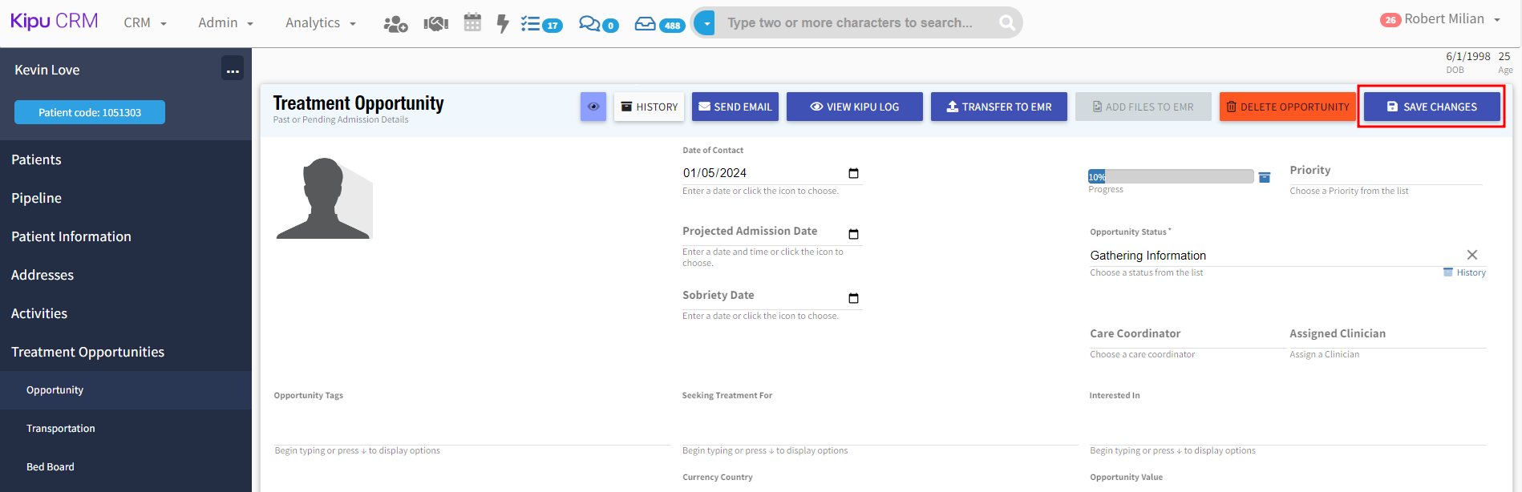Click the add patient icon in top bar

click(x=395, y=24)
